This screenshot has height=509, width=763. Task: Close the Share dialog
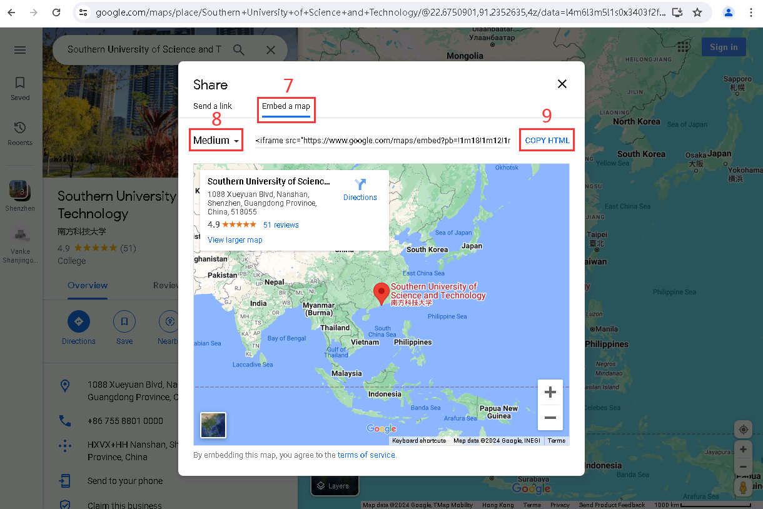point(562,84)
